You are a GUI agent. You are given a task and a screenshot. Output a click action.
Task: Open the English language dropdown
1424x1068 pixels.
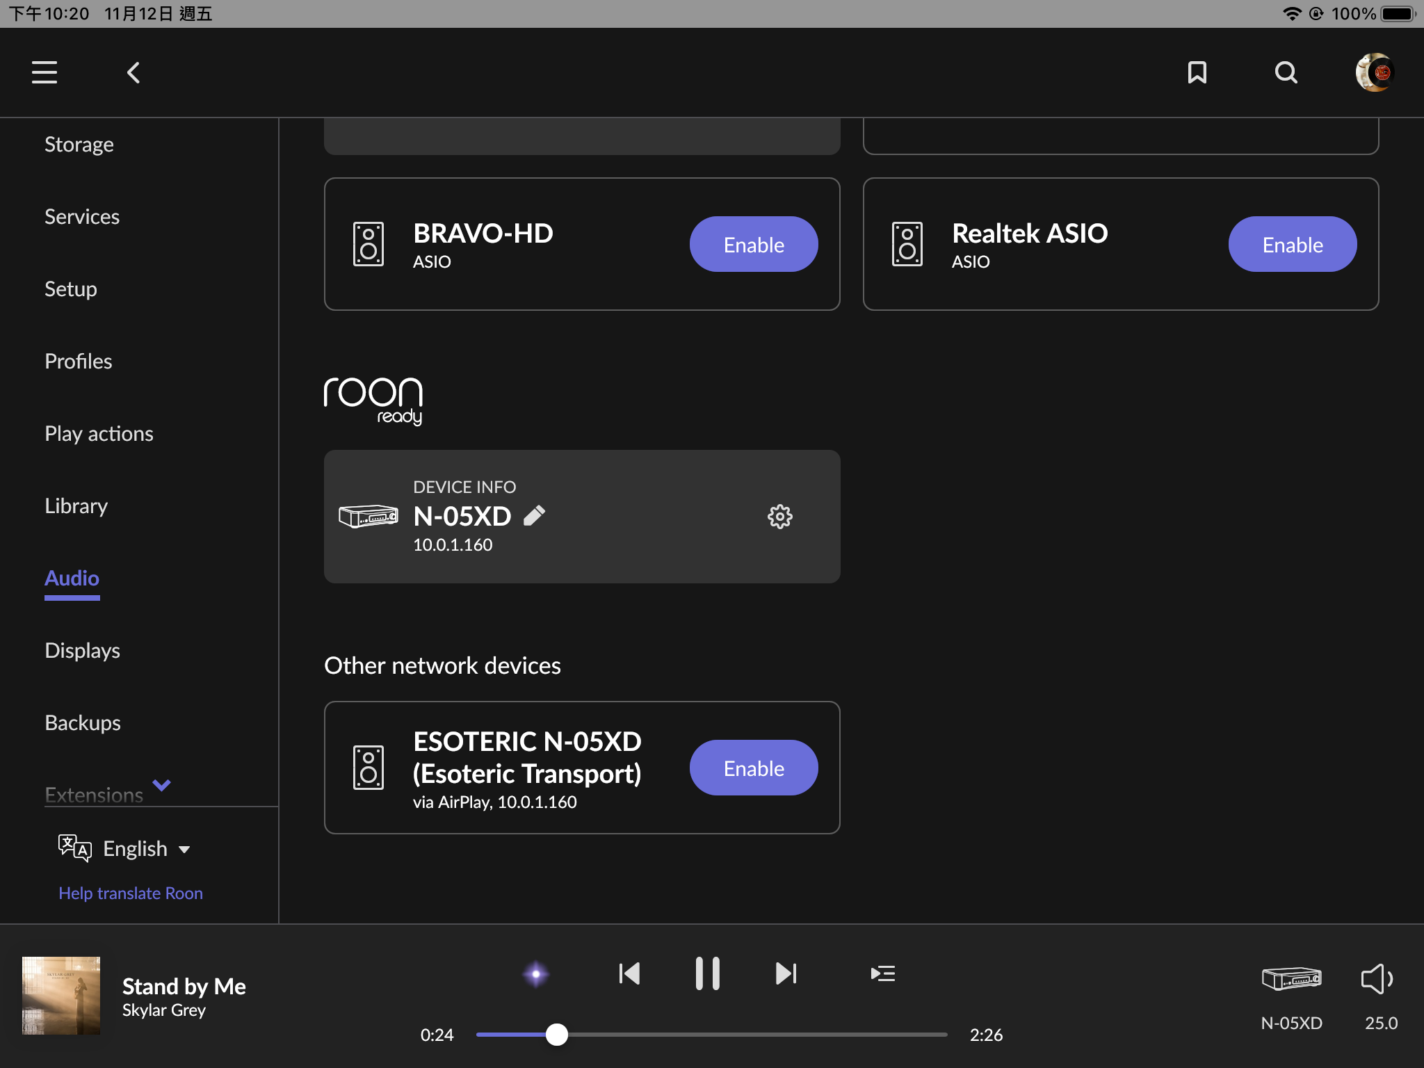pos(146,848)
